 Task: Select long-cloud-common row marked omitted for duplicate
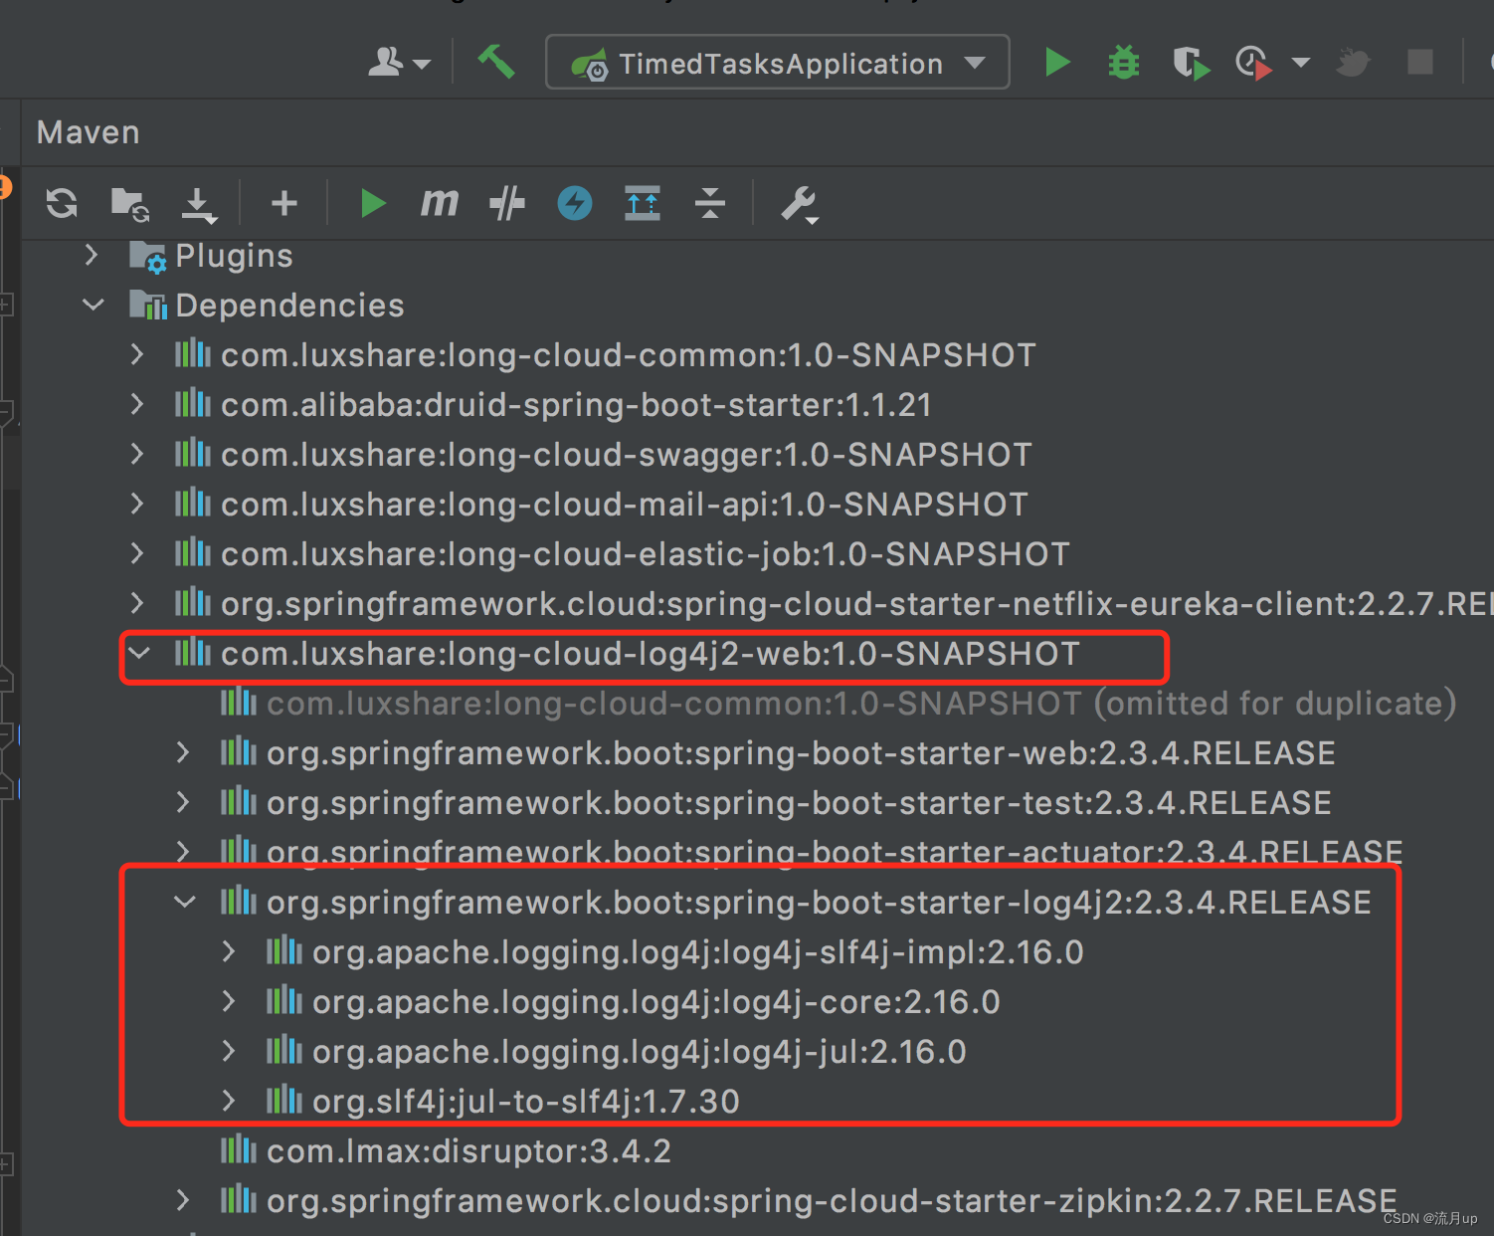(x=758, y=703)
